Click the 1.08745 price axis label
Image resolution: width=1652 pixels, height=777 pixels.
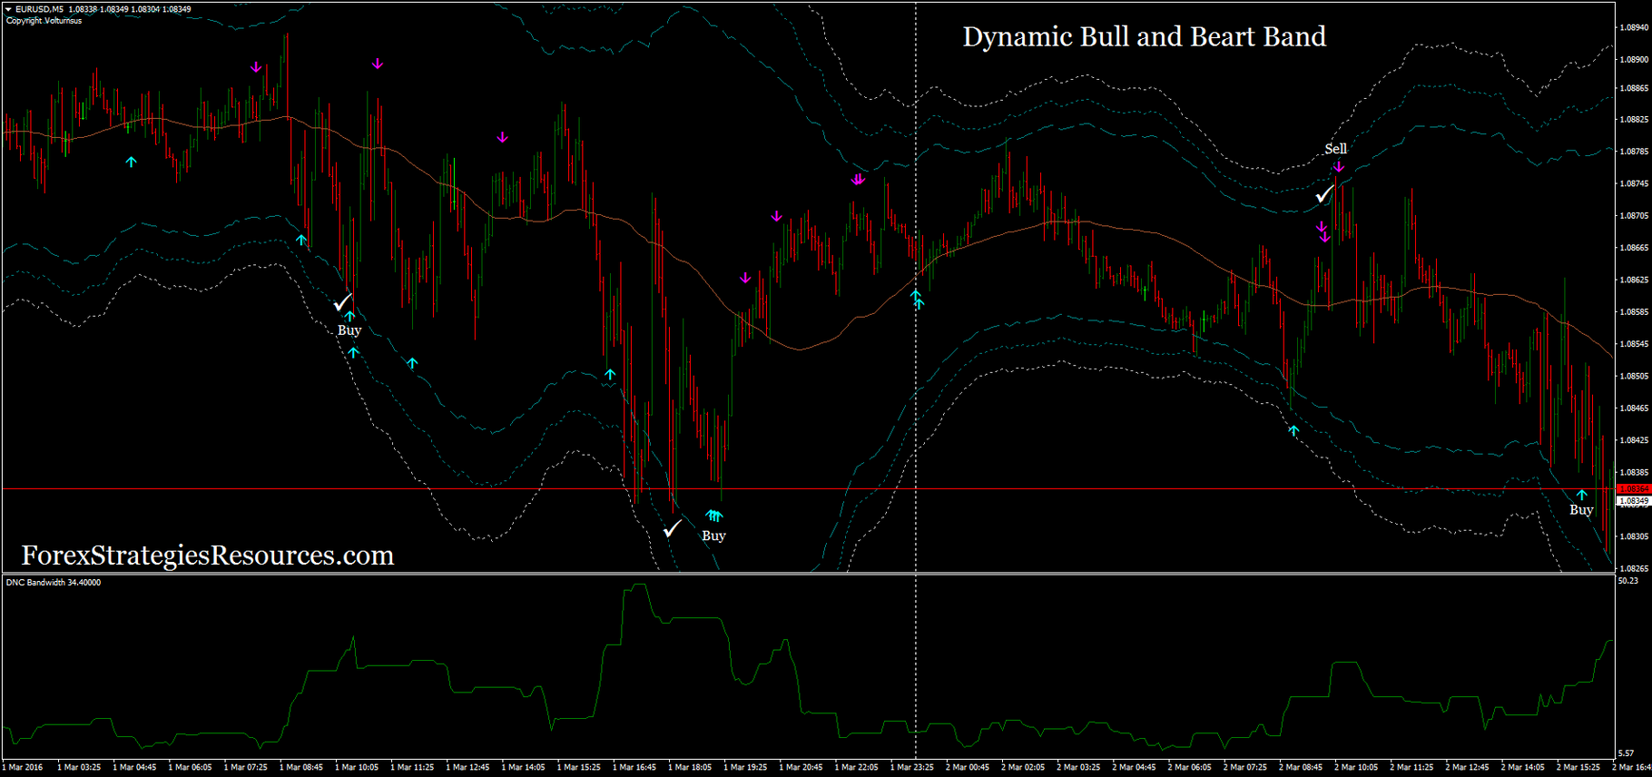(x=1634, y=183)
